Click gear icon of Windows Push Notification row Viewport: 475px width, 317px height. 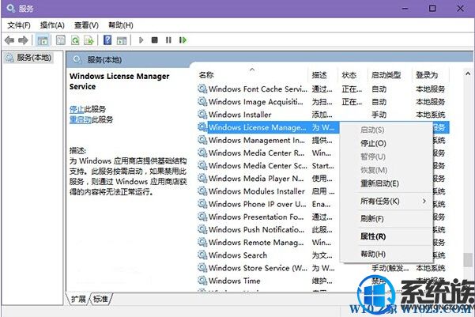coord(202,229)
